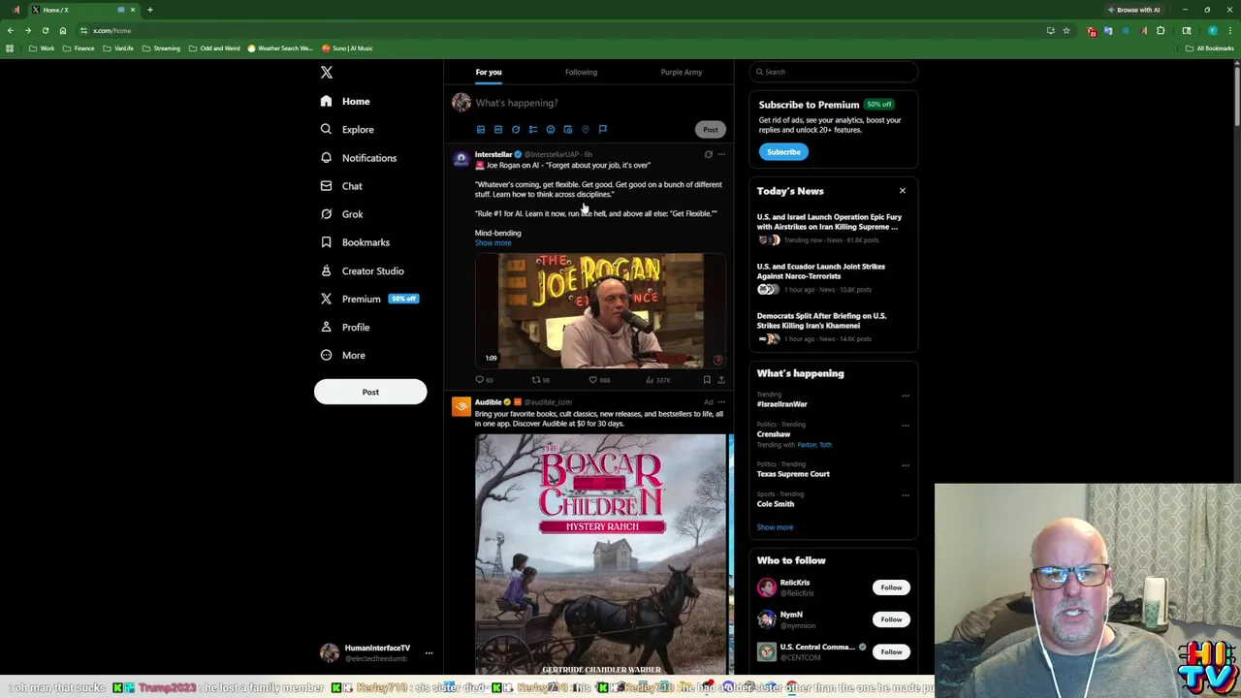Screen dimensions: 1241x698
Task: Open Grok in the sidebar
Action: click(341, 214)
